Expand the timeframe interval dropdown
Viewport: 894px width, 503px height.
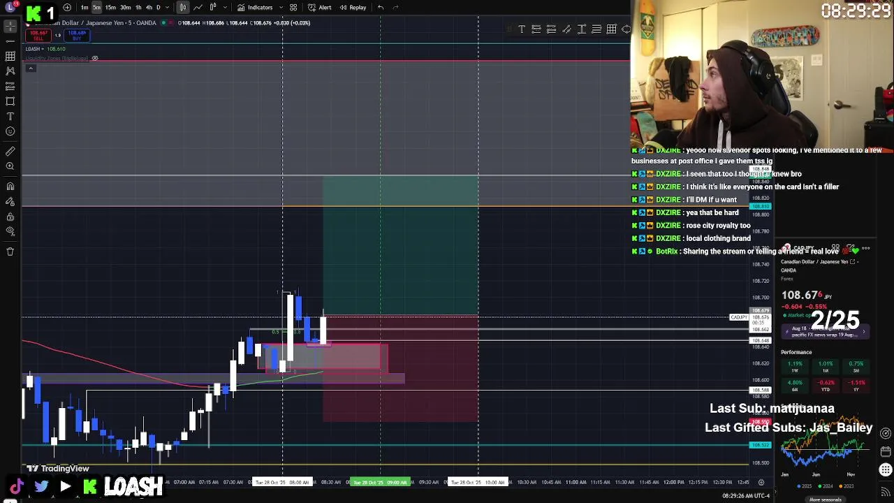click(166, 8)
